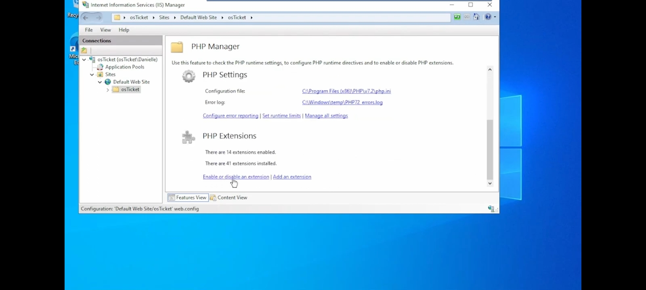
Task: Click the PHP Settings gear icon
Action: pos(189,76)
